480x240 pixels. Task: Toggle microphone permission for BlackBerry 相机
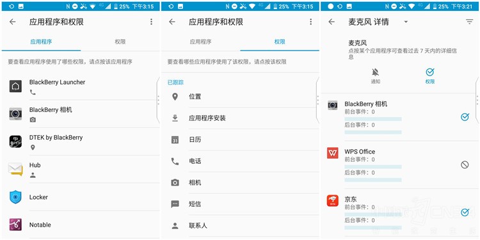[x=465, y=117]
